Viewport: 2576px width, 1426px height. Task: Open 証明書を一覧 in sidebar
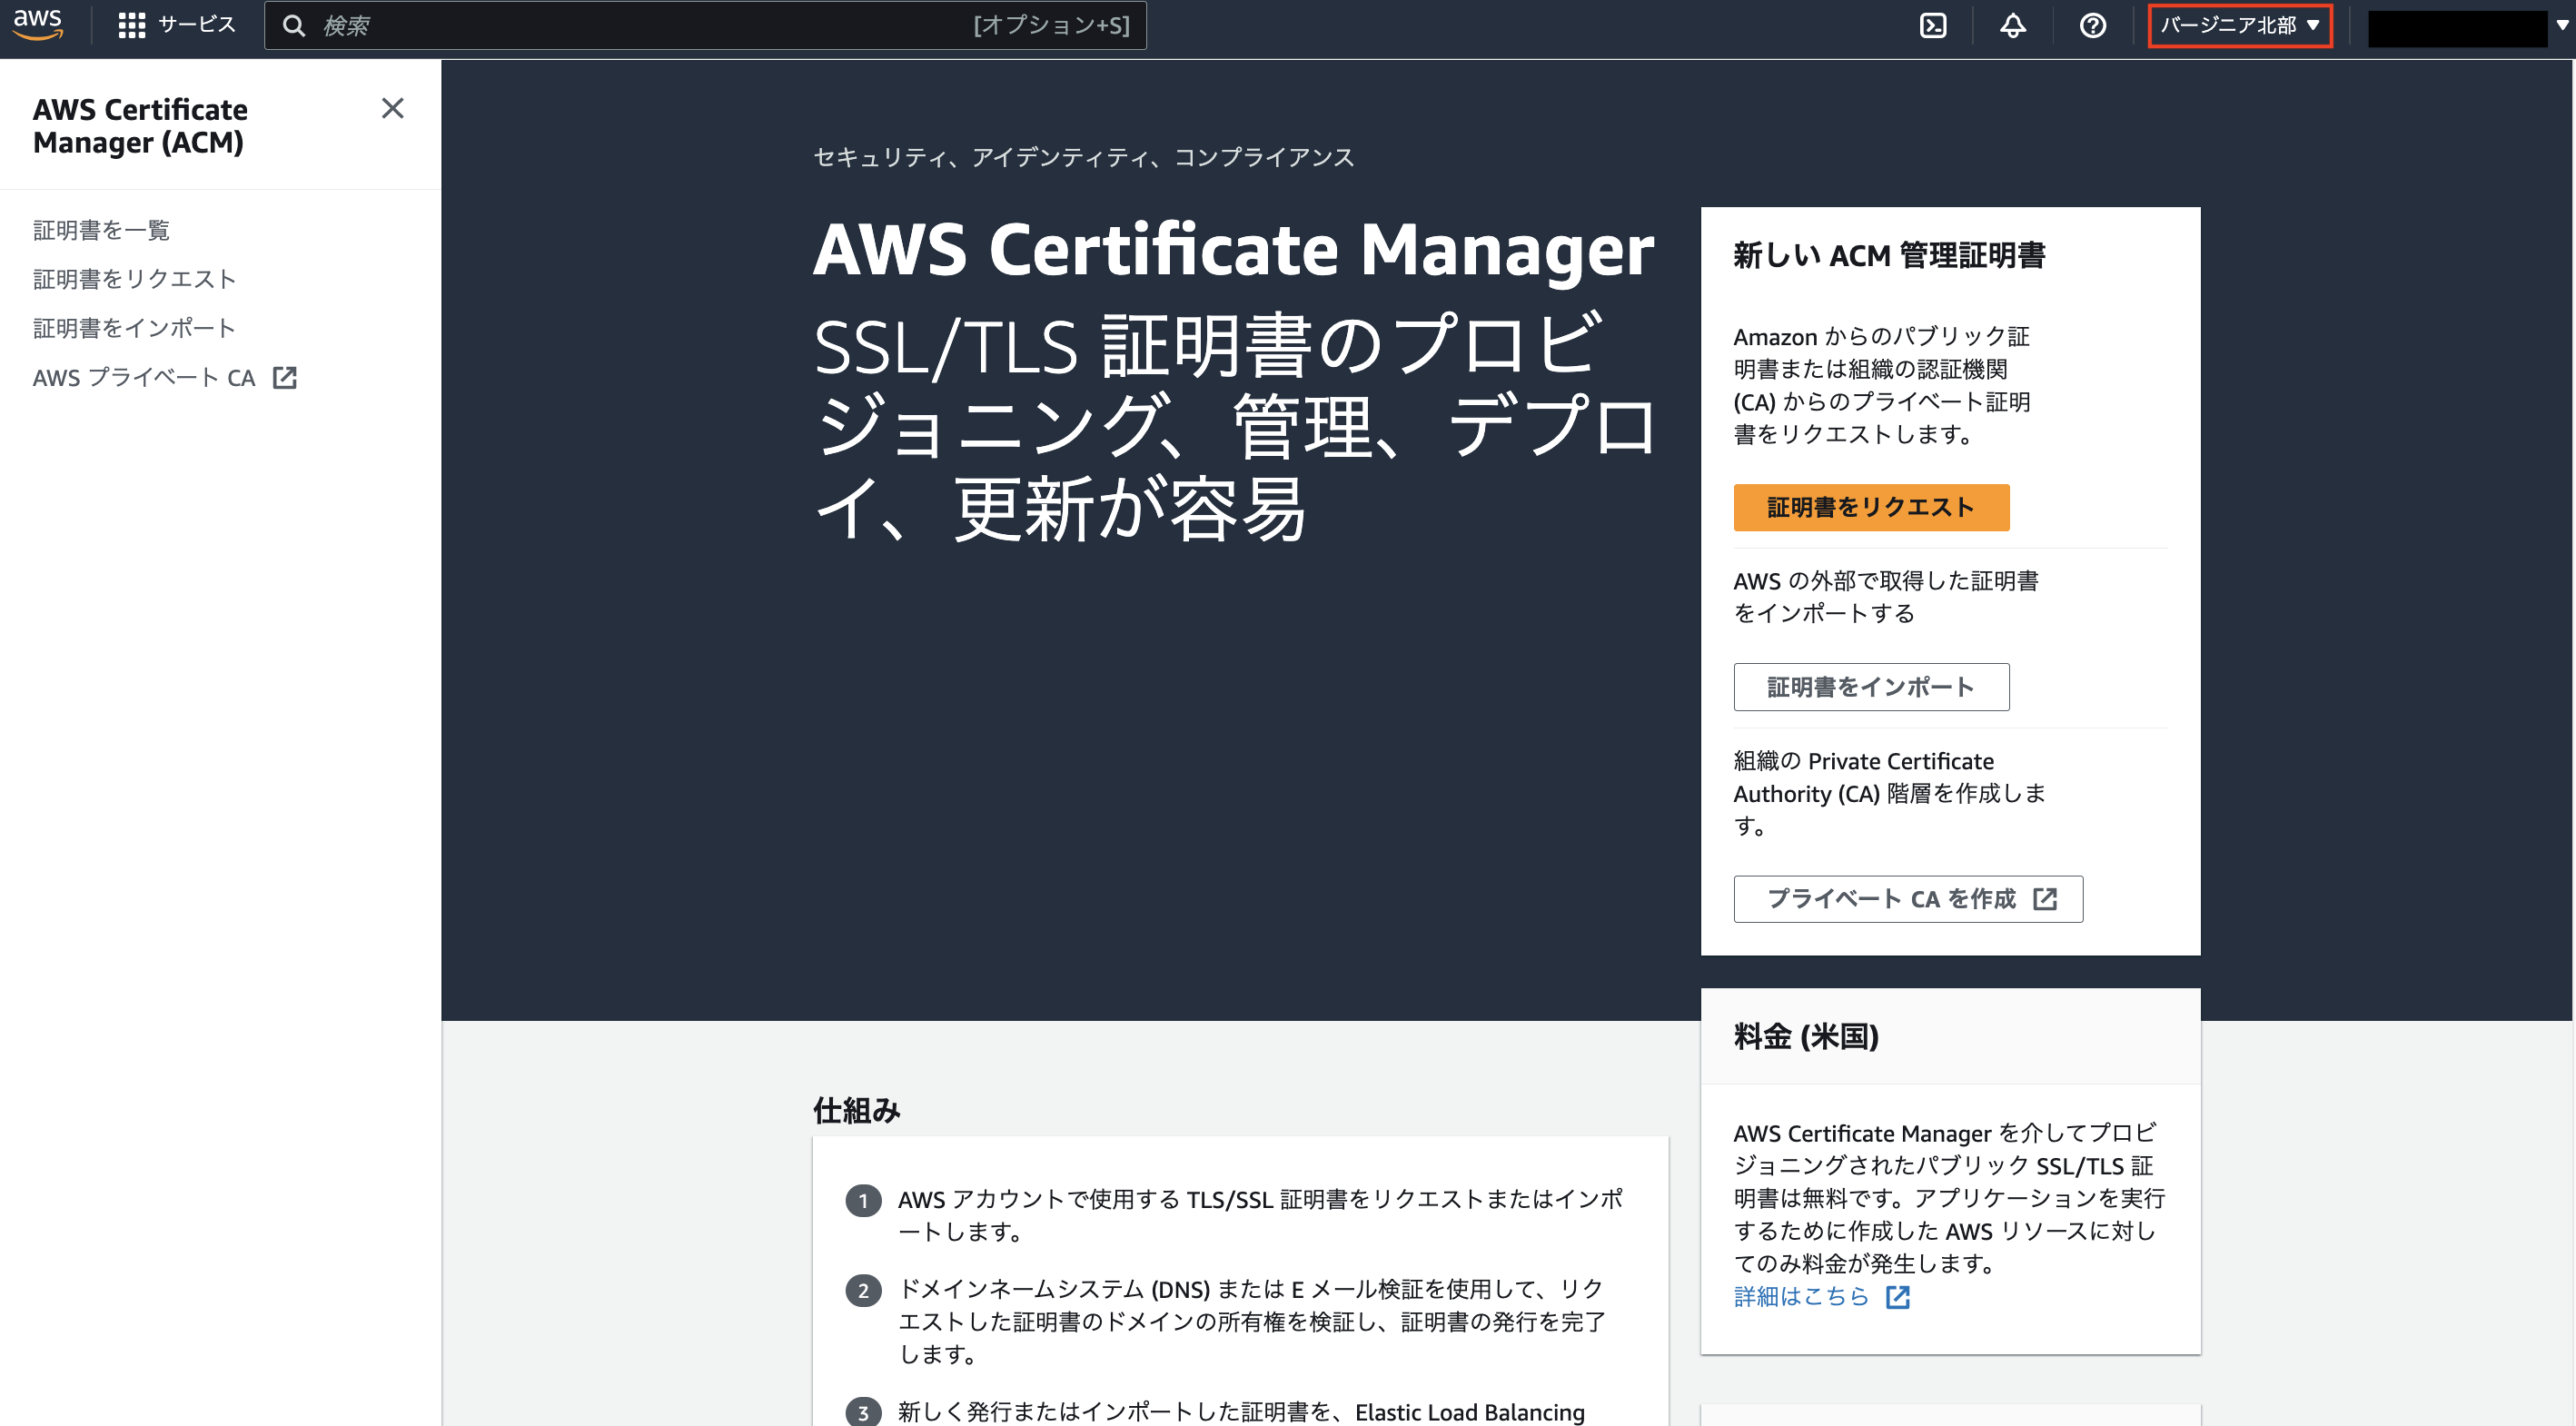[x=101, y=230]
